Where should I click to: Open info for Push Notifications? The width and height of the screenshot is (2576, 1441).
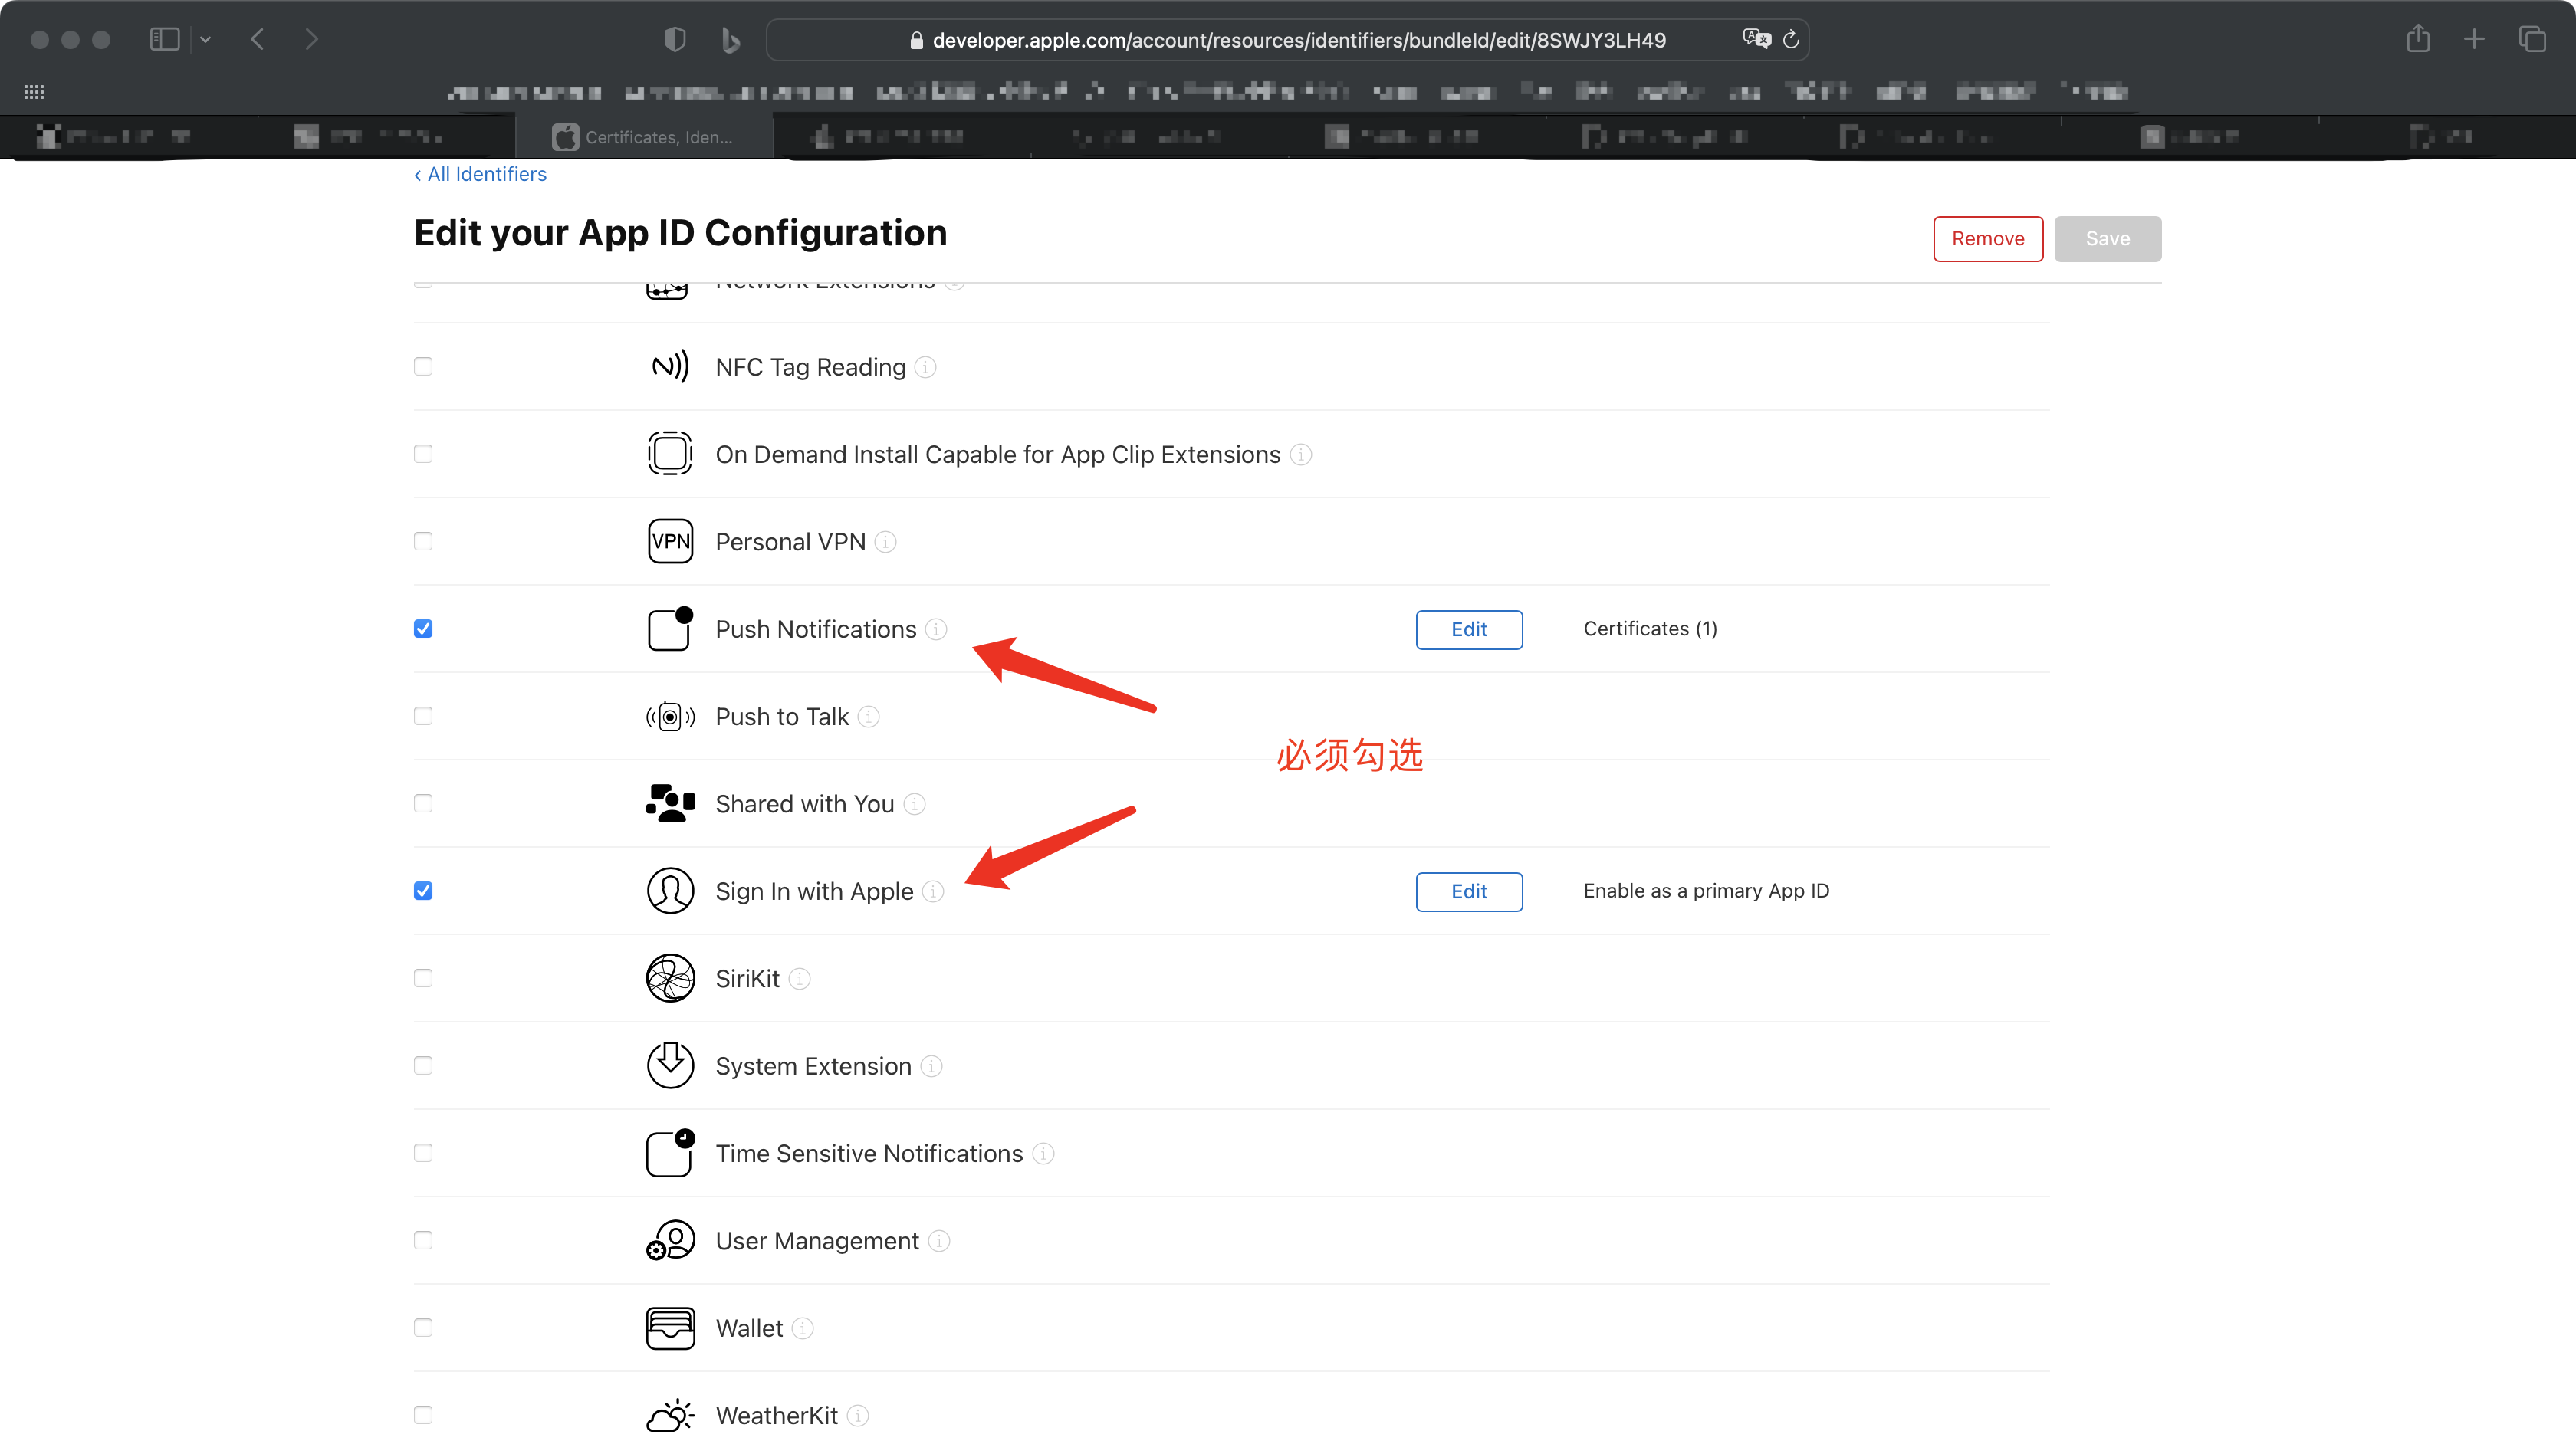(936, 629)
